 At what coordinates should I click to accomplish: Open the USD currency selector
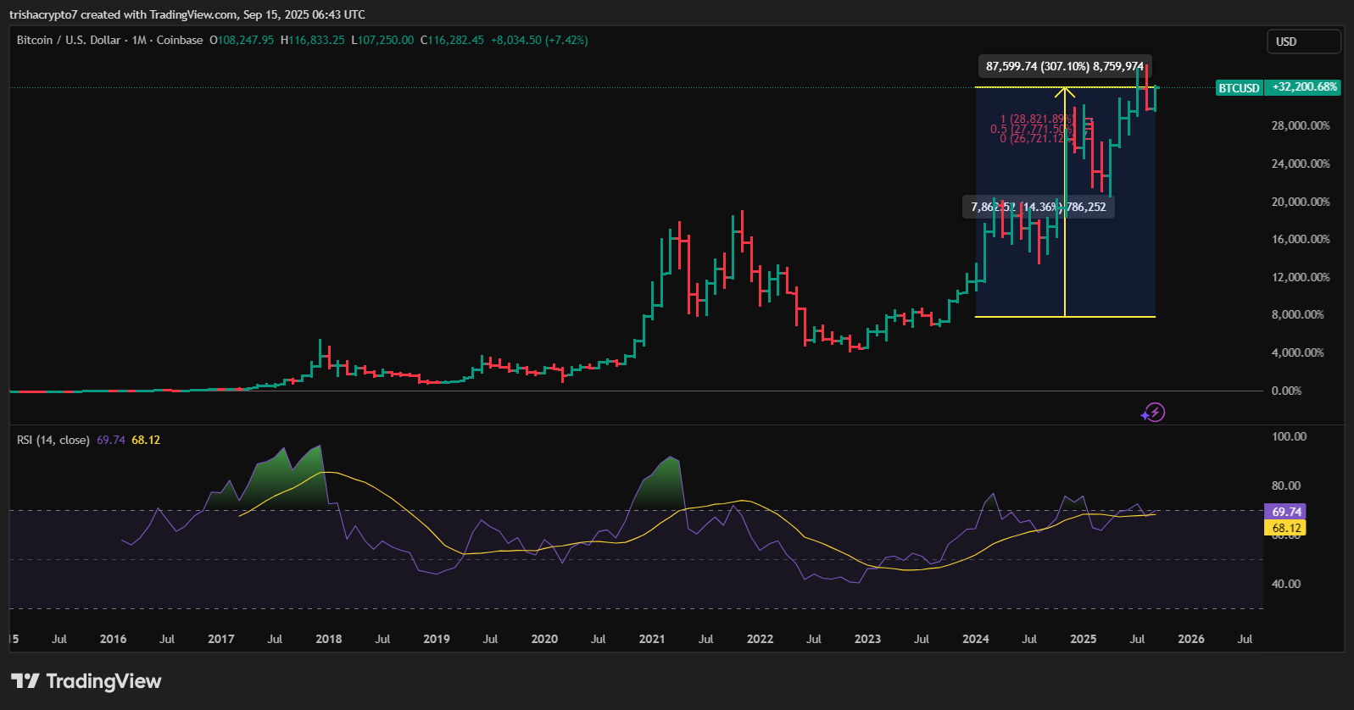pyautogui.click(x=1303, y=42)
